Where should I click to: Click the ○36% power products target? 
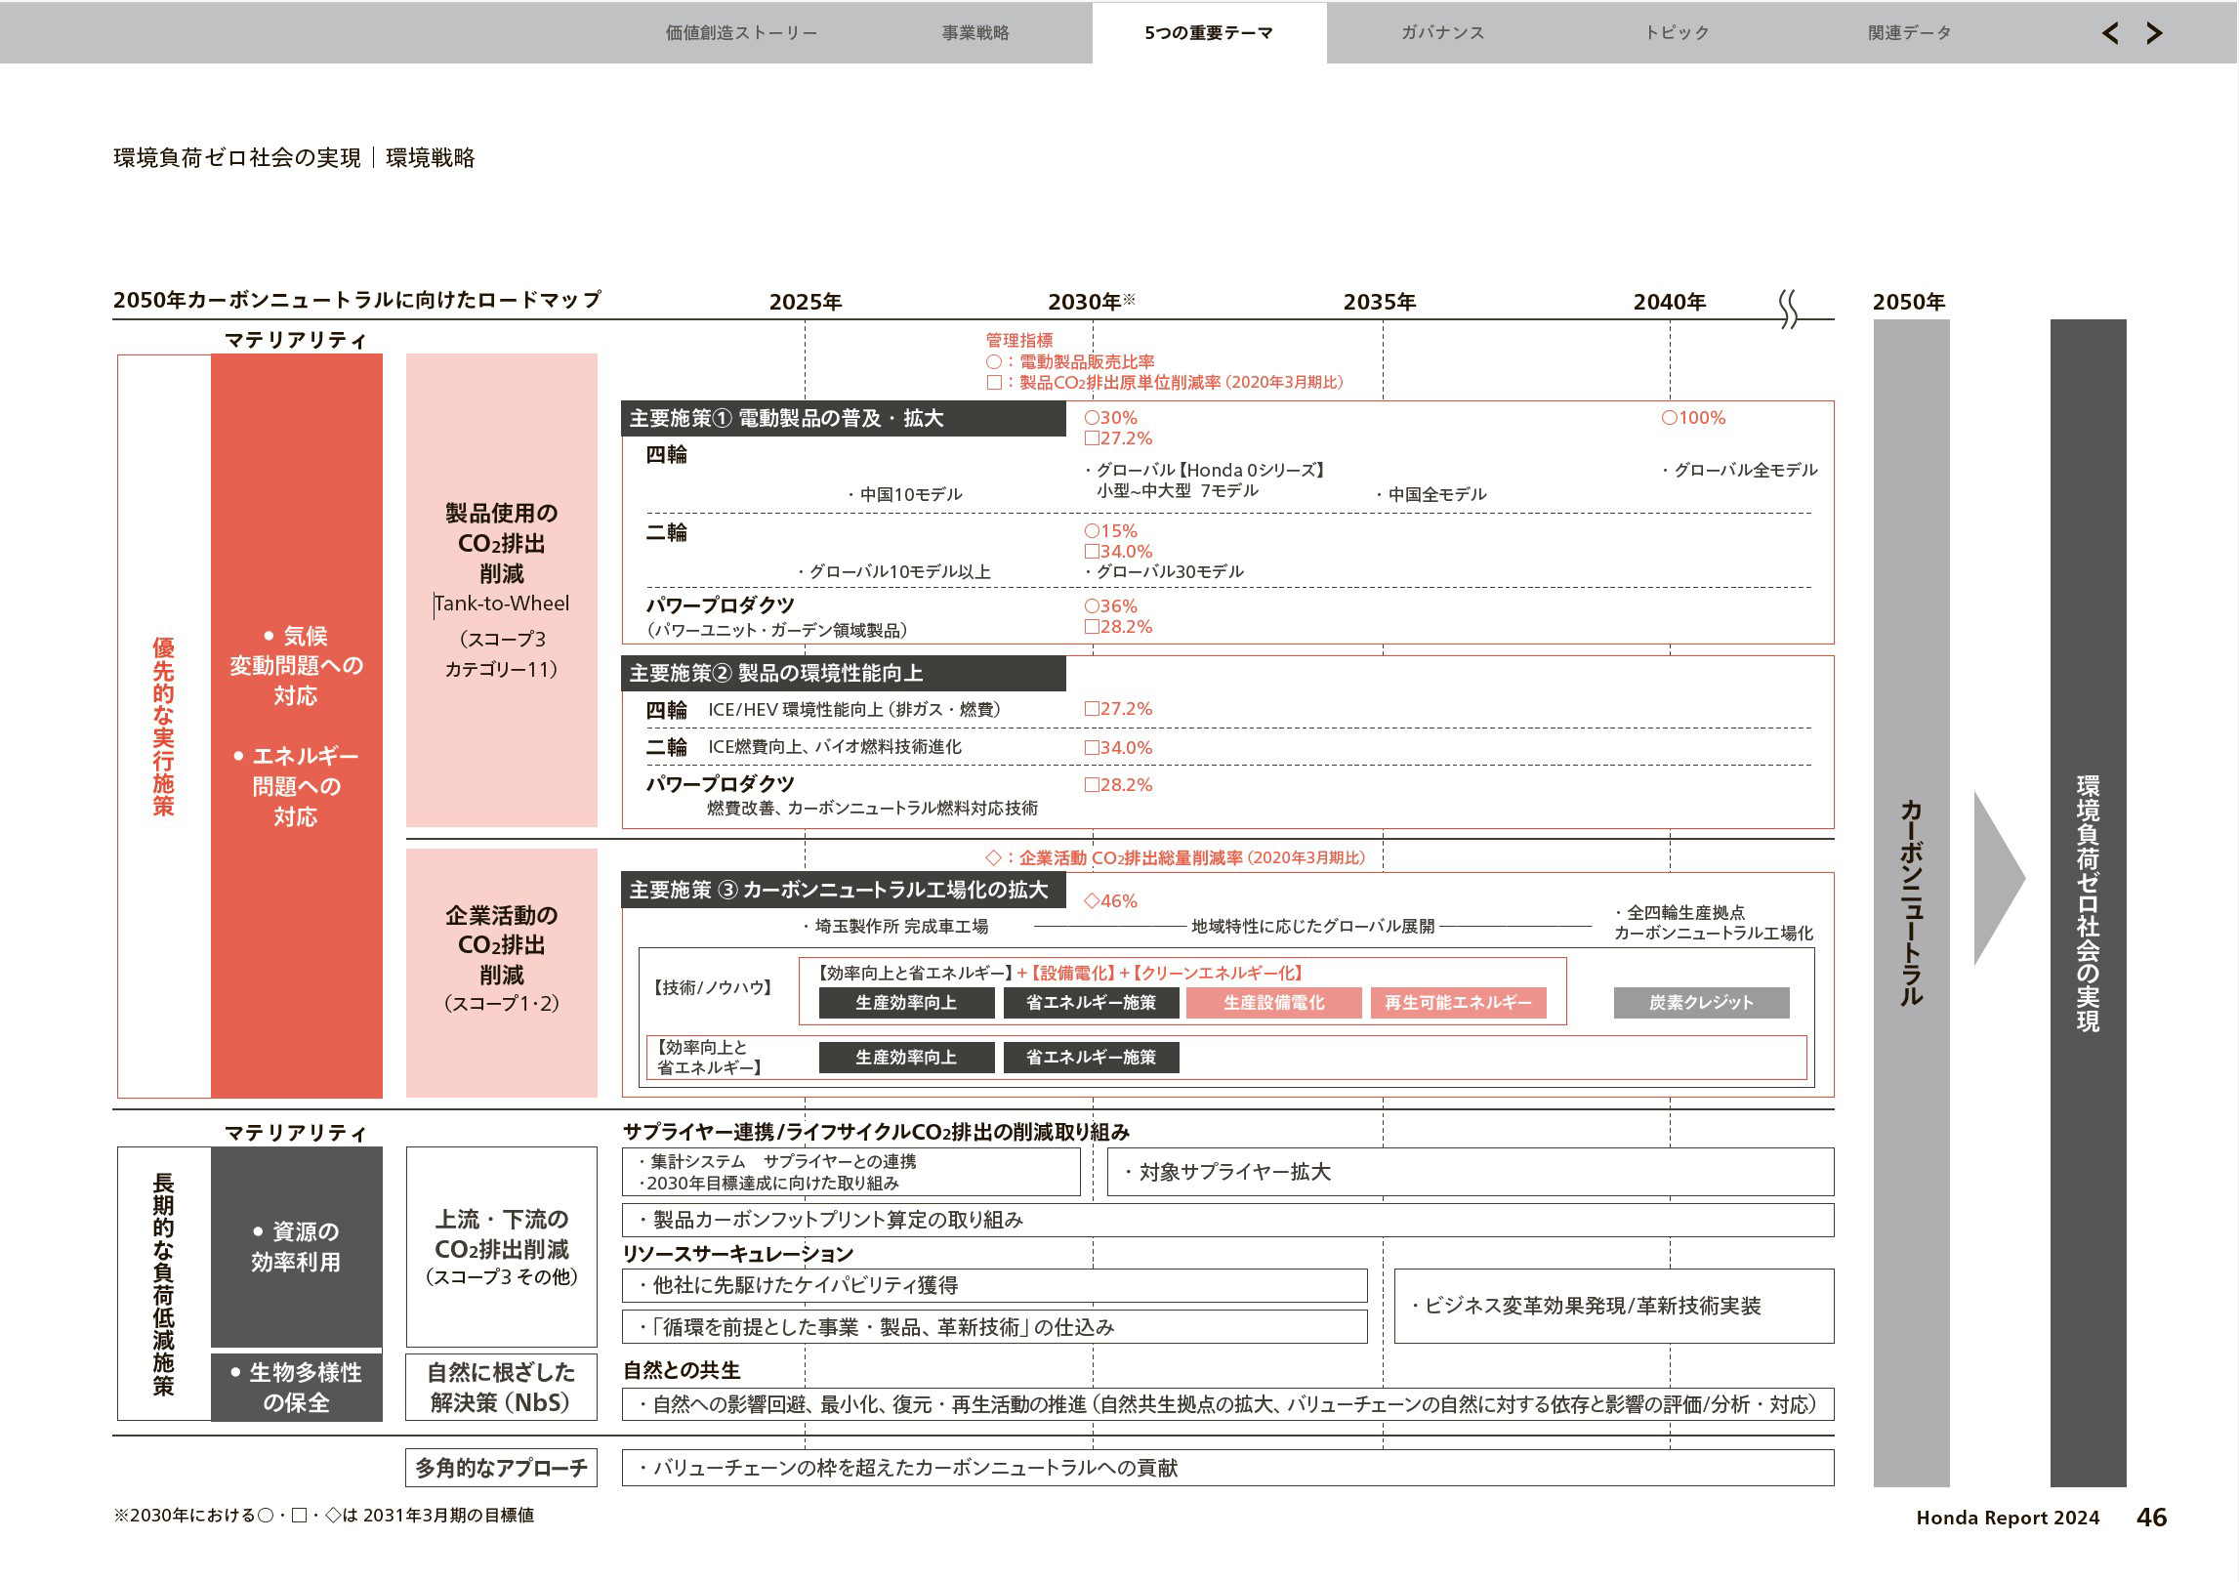(x=1111, y=606)
